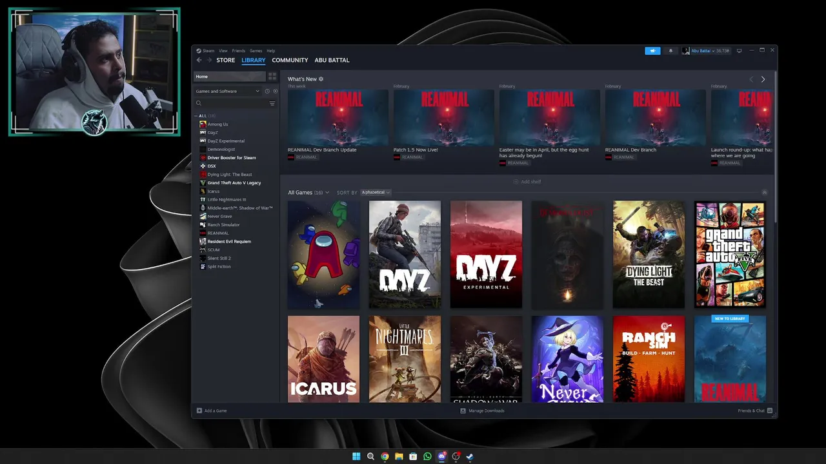Open REANIMAL Dev Branch Update news
826x464 pixels.
(322, 150)
